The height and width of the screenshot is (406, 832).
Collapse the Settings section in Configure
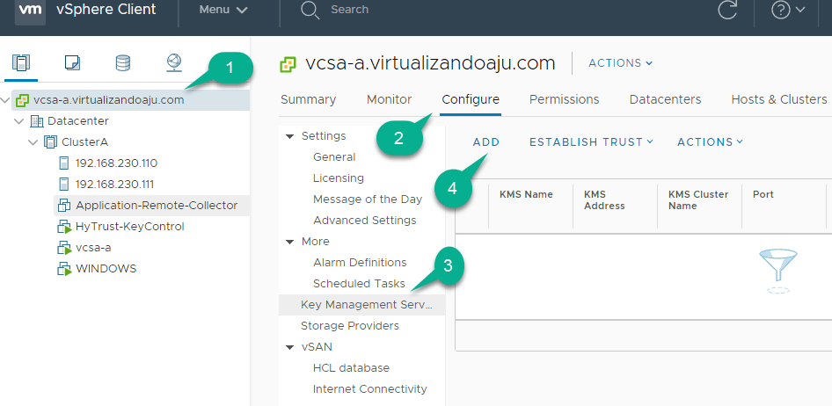coord(289,136)
